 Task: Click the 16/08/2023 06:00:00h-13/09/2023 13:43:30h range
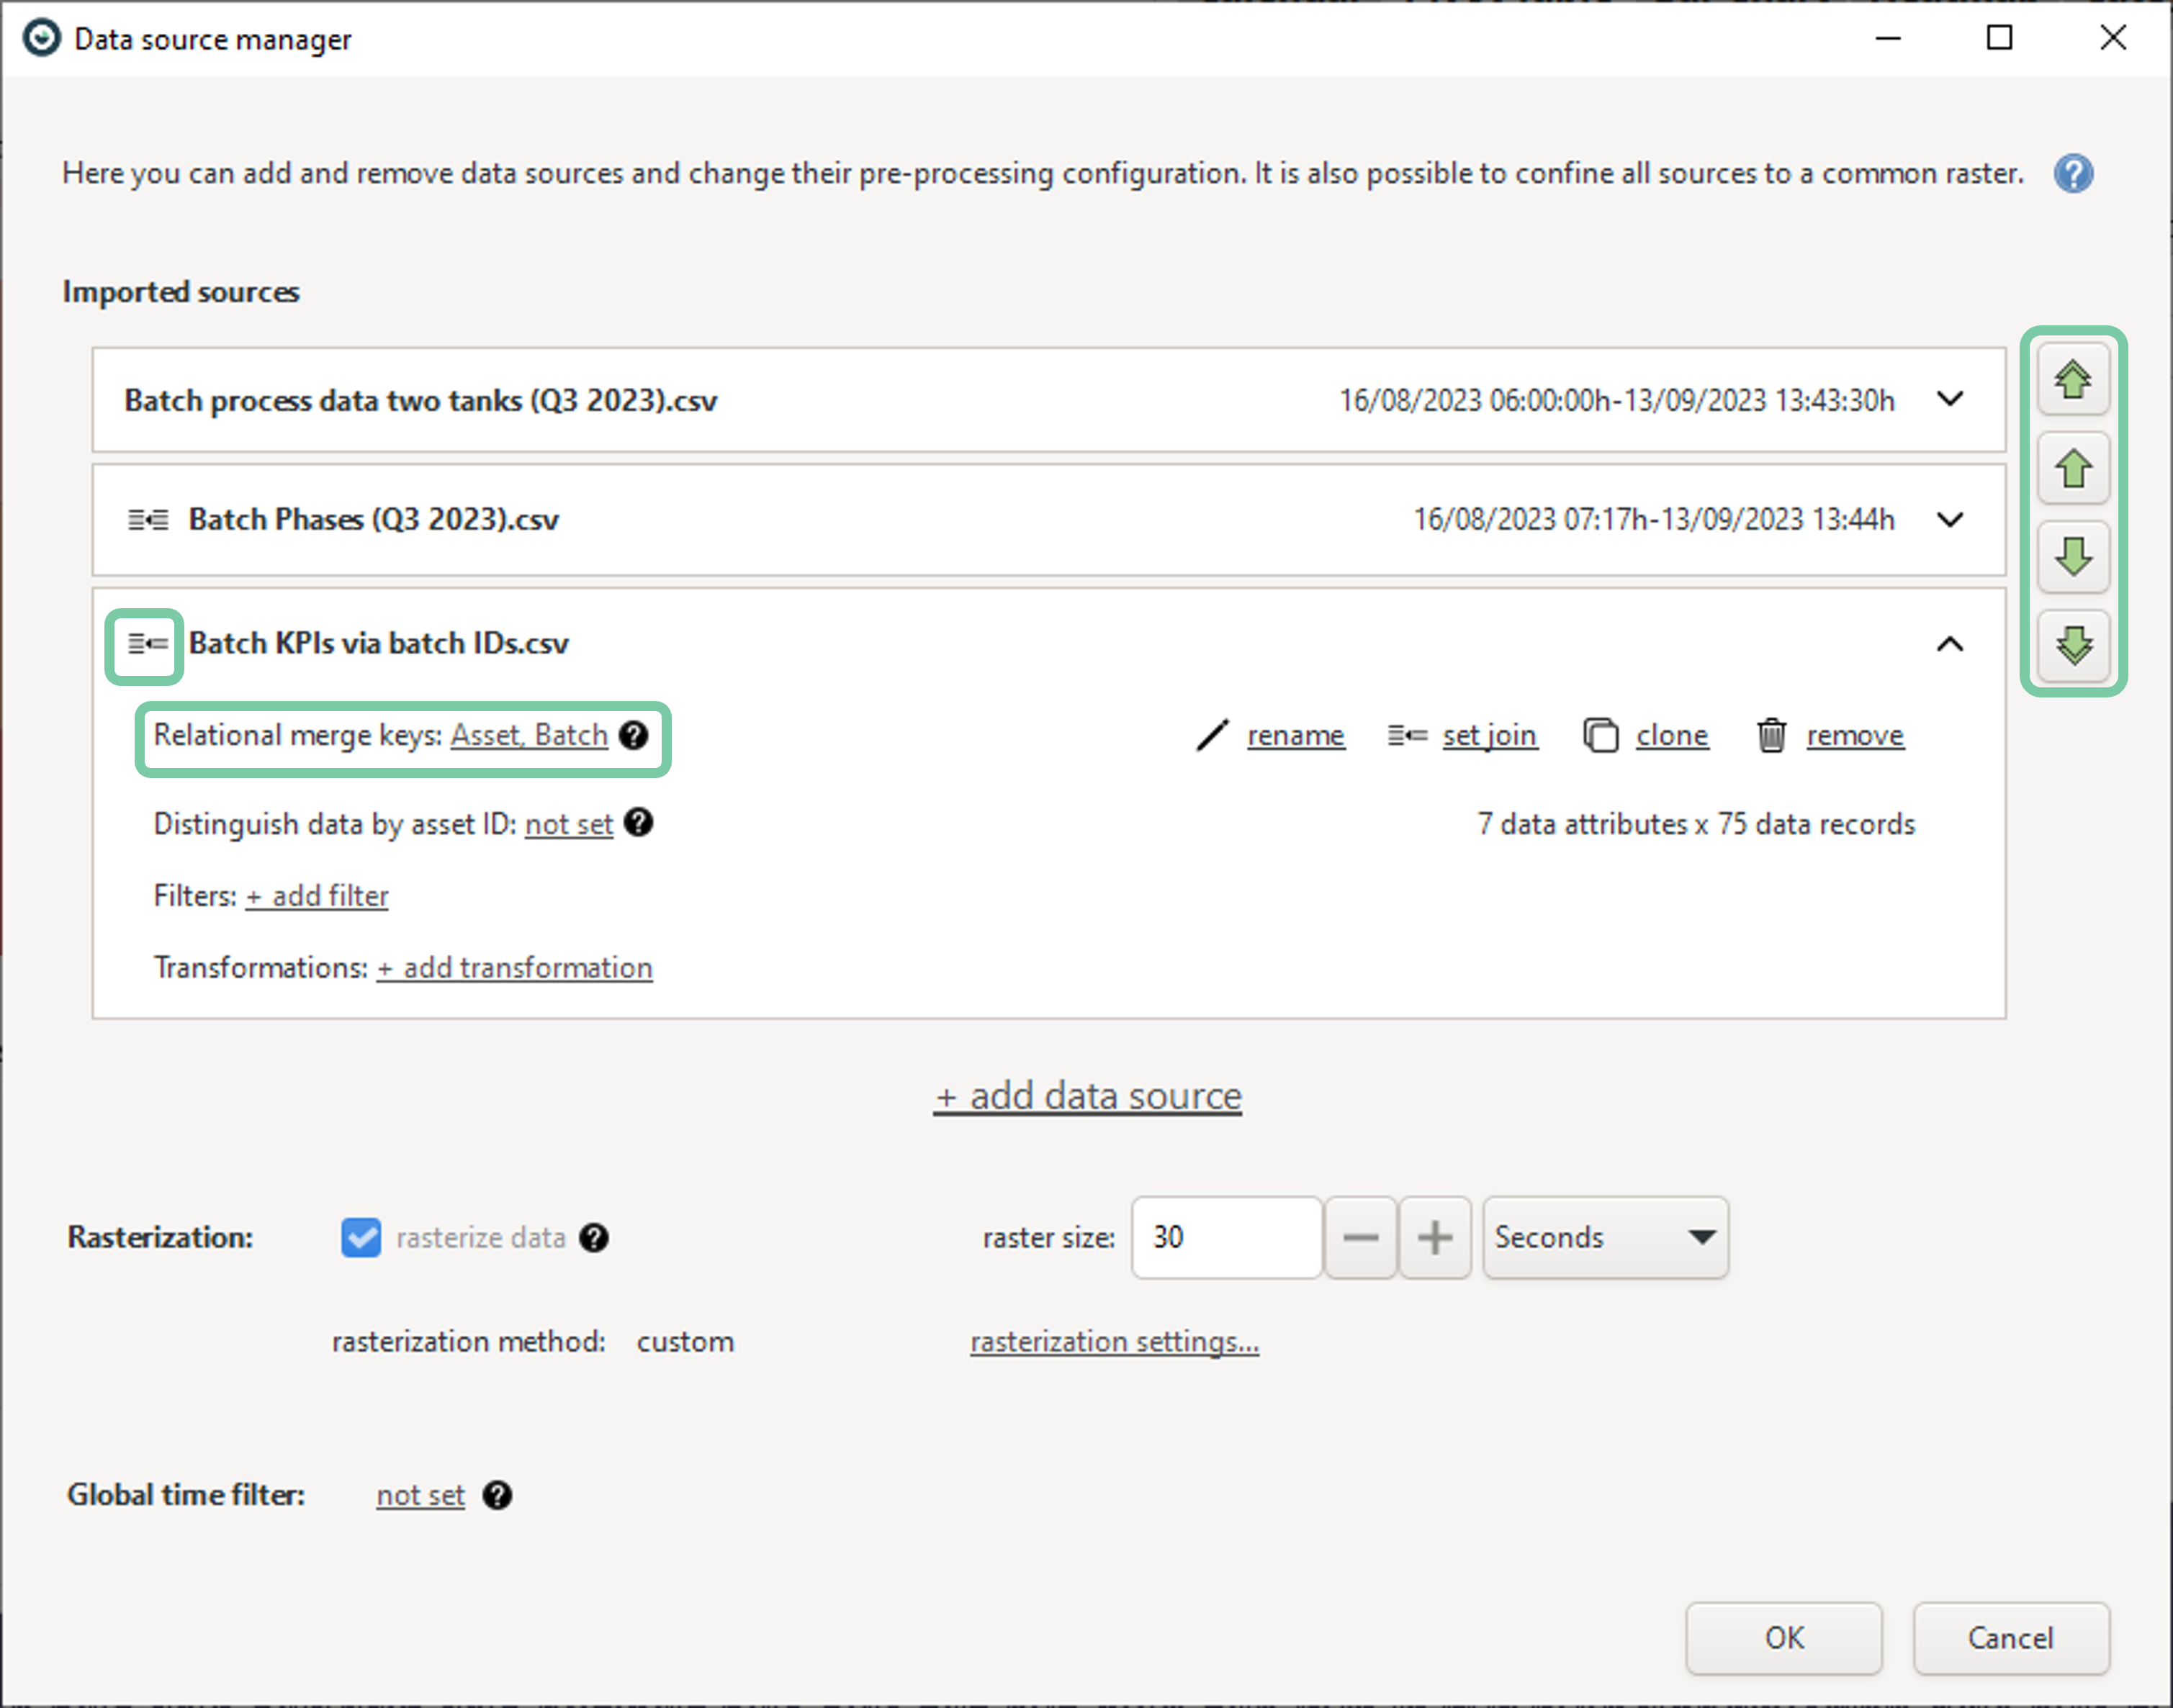(1616, 401)
